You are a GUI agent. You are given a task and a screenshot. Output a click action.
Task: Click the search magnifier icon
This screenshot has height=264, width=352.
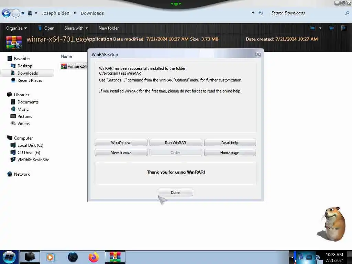(347, 13)
